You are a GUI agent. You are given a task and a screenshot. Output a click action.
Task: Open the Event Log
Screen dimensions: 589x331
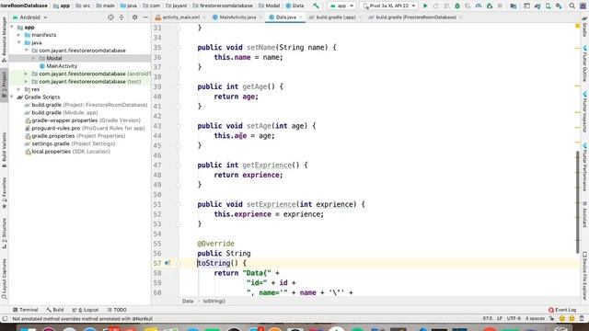pyautogui.click(x=562, y=310)
